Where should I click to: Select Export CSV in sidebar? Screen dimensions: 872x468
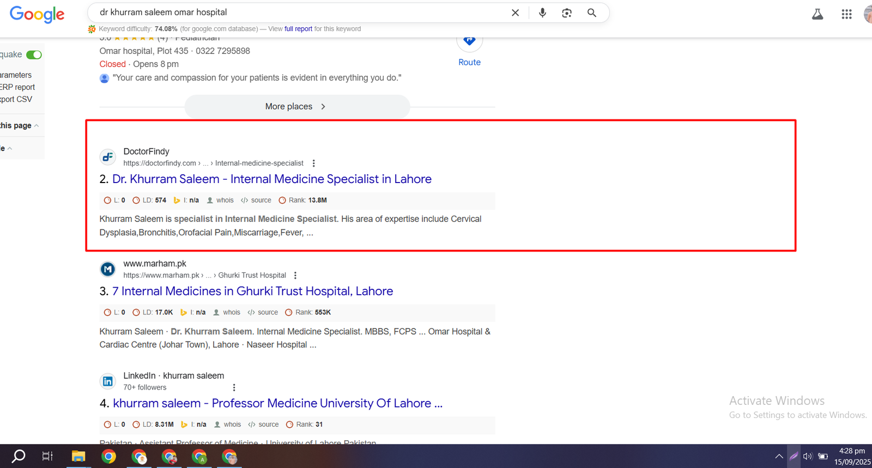click(x=16, y=99)
